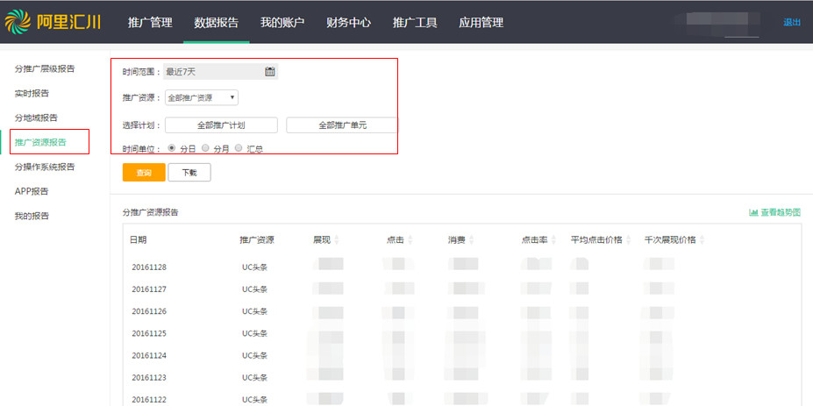Click the 阿里汇川 logo

click(53, 22)
